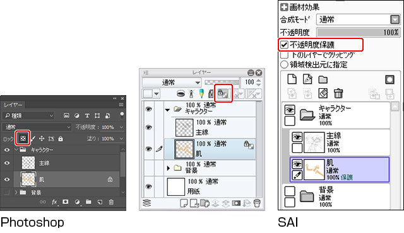Screen dimensions: 404x233
Task: Hide Photoshop's キャラクター group with eye icon
Action: click(x=7, y=150)
